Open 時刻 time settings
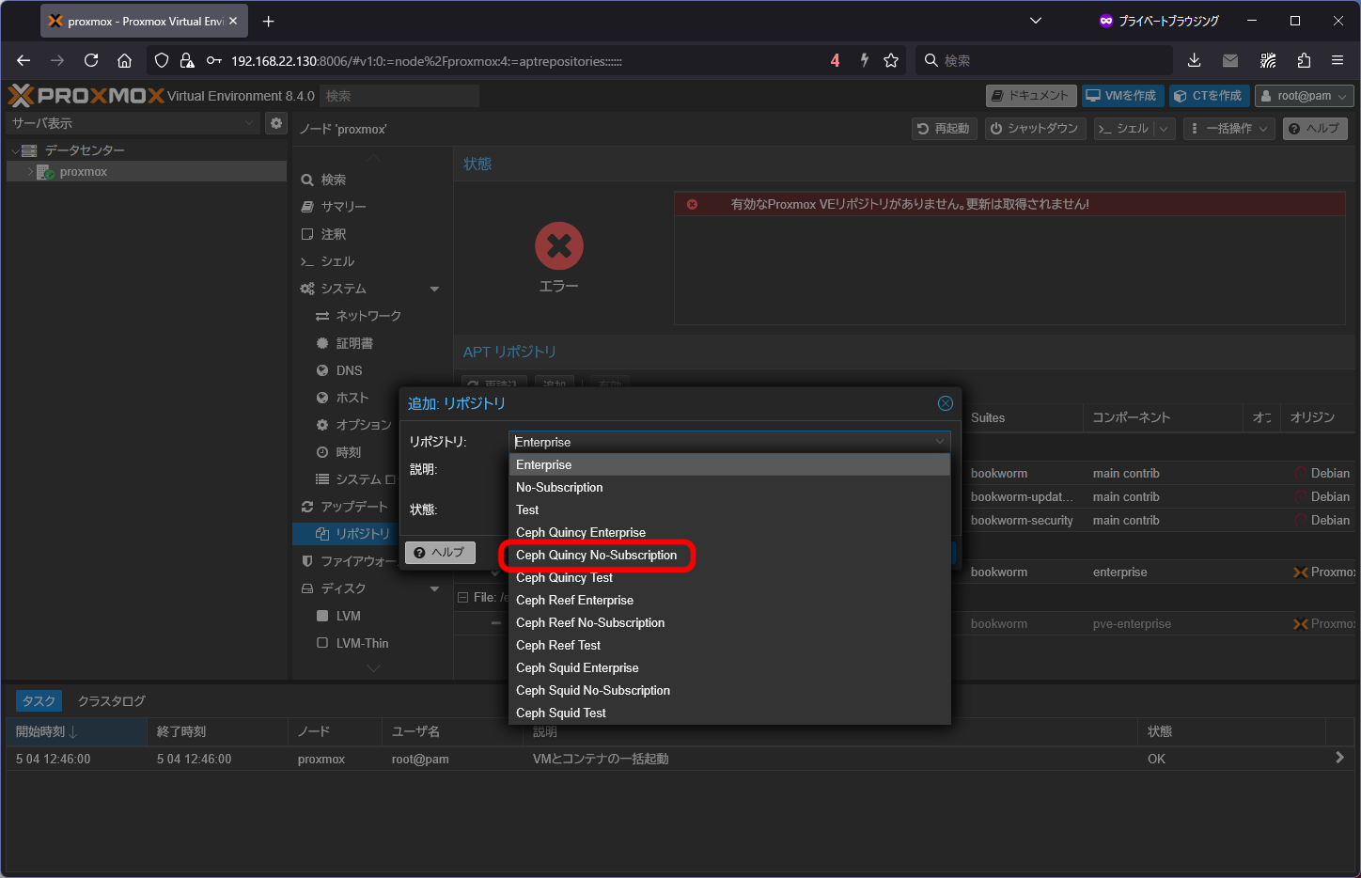Image resolution: width=1361 pixels, height=878 pixels. 348,452
